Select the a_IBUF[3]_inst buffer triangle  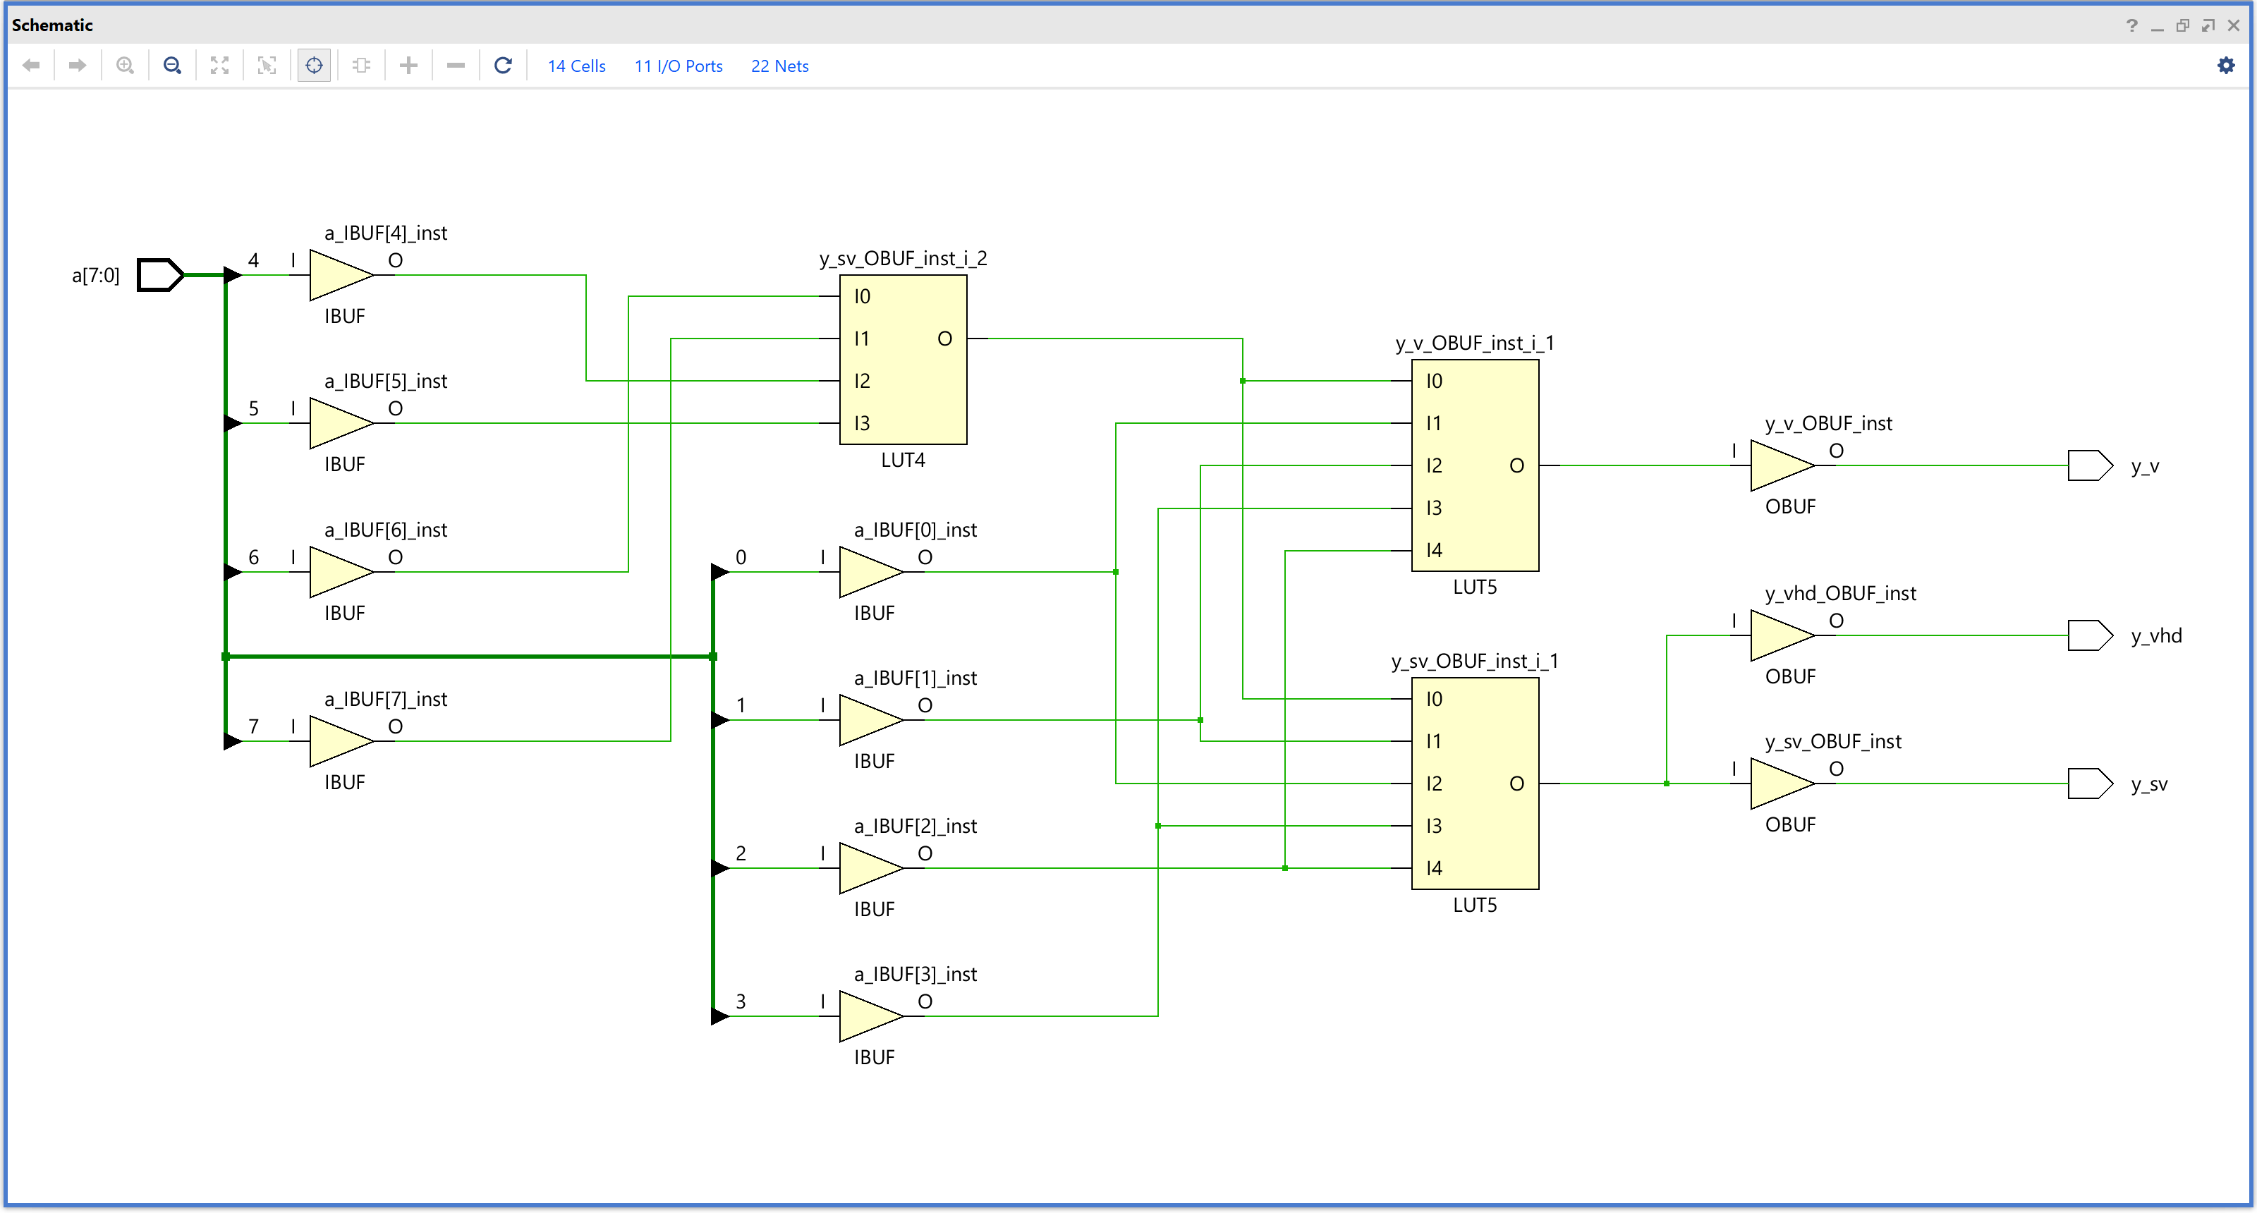pyautogui.click(x=868, y=1016)
